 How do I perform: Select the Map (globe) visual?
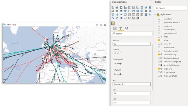pyautogui.click(x=146, y=11)
